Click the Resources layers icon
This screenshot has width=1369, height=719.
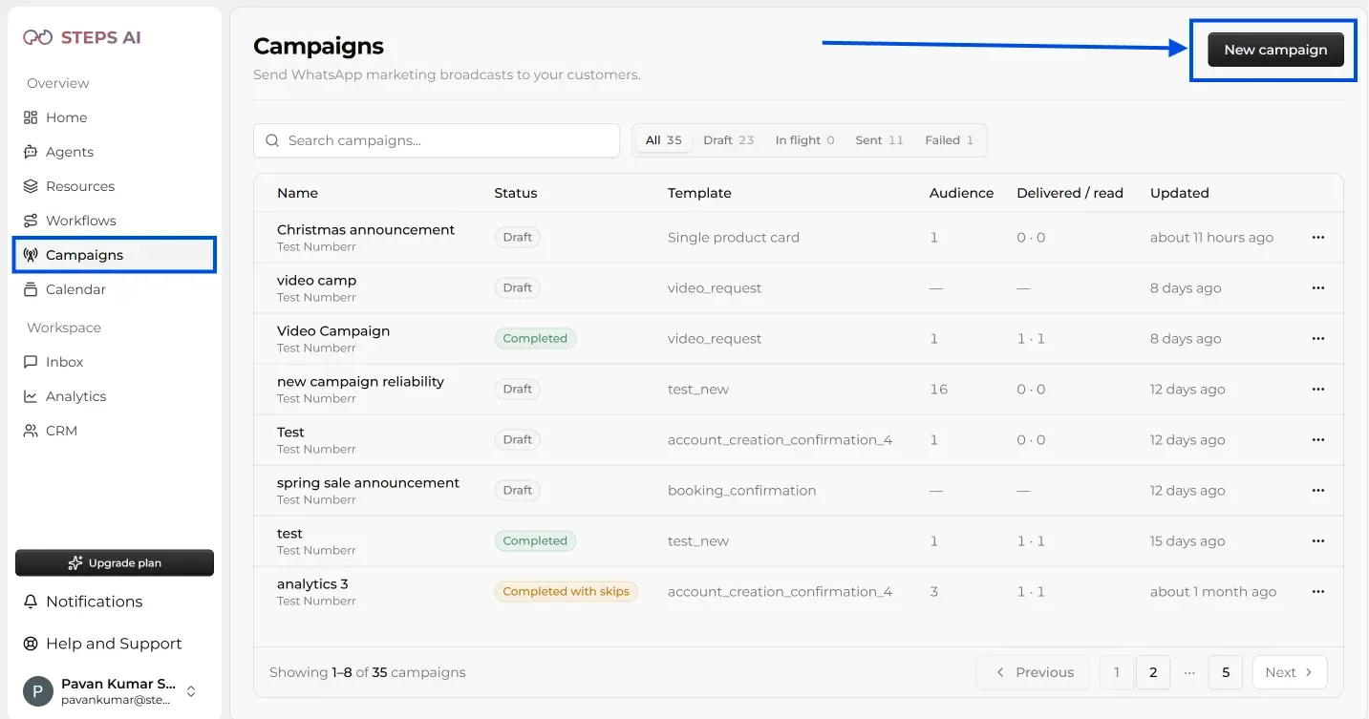(31, 186)
